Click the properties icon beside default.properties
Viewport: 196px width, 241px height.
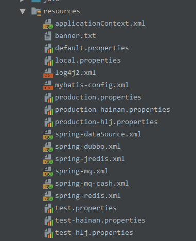coord(48,48)
